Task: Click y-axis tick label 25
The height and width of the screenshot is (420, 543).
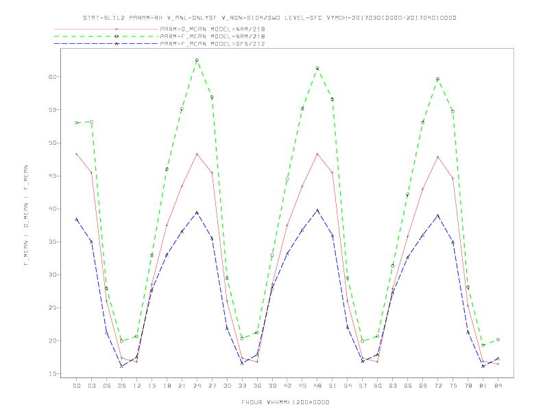Action: 52,307
